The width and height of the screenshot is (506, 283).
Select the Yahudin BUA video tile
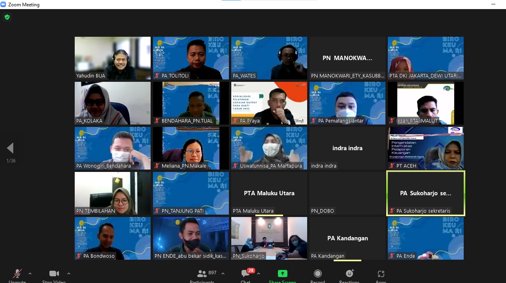click(x=113, y=58)
